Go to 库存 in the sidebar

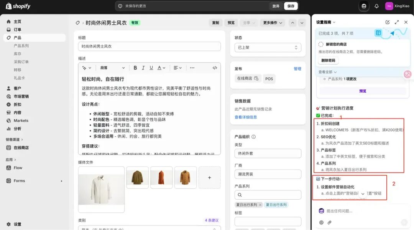click(18, 54)
